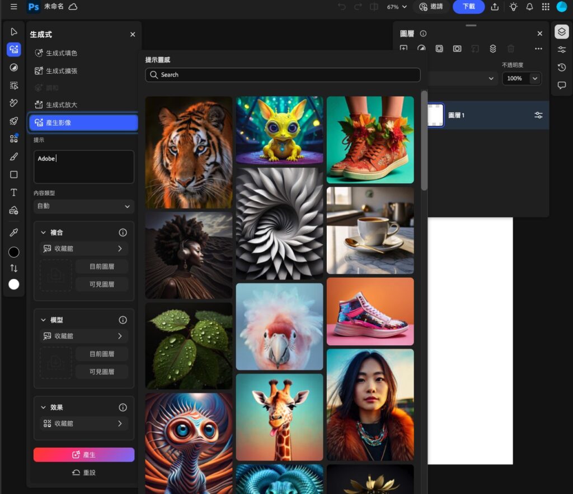Screen dimensions: 573x494
Task: Click the Share export icon in top bar
Action: tap(495, 7)
